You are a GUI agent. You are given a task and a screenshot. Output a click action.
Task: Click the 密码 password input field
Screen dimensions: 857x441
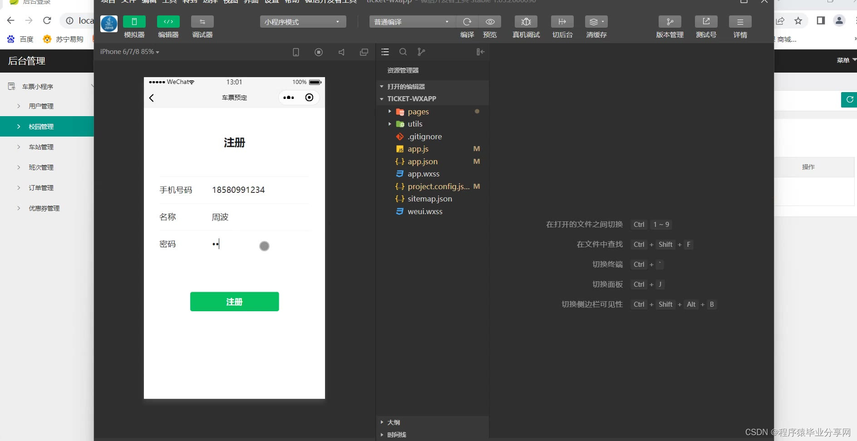click(260, 244)
